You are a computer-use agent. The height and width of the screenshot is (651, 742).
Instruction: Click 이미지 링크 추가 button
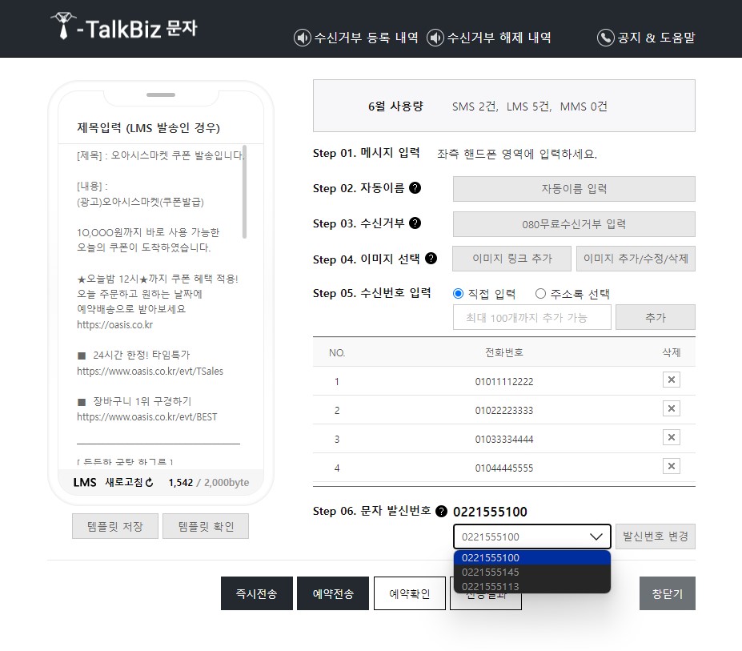click(512, 259)
